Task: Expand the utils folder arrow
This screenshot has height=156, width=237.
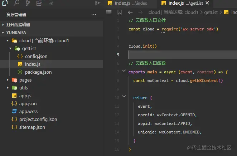Action: 8,88
